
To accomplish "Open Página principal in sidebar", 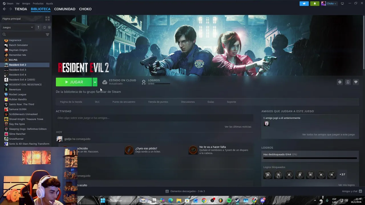I will (11, 19).
